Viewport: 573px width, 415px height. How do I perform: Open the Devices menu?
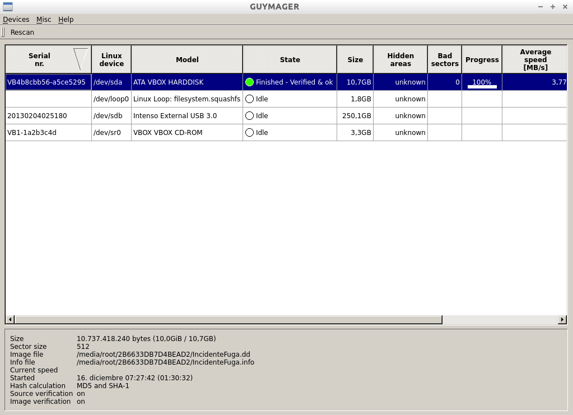coord(16,20)
